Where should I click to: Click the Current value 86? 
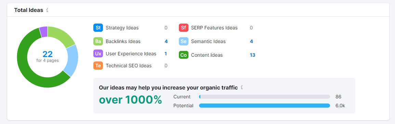tap(338, 97)
